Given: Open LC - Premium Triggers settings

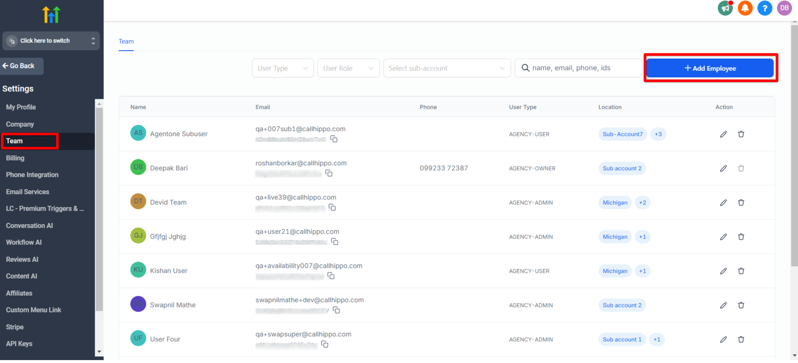Looking at the screenshot, I should pos(45,209).
